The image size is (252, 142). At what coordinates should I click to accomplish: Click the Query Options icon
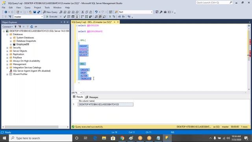(73, 17)
